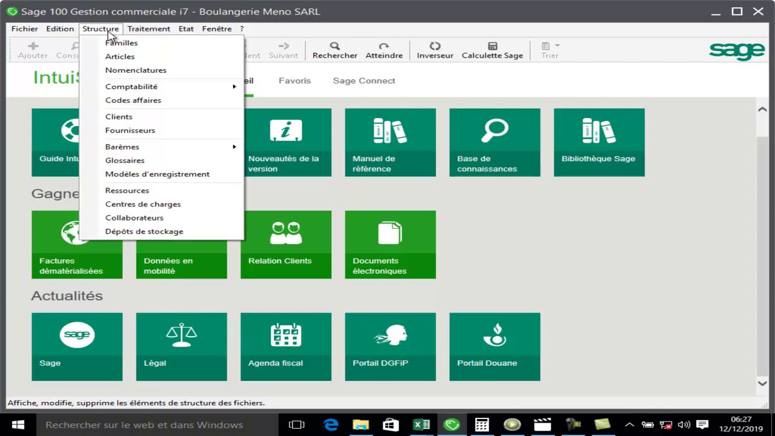Screen dimensions: 775x436
Task: Click the Sage logo in the toolbar
Action: click(737, 51)
